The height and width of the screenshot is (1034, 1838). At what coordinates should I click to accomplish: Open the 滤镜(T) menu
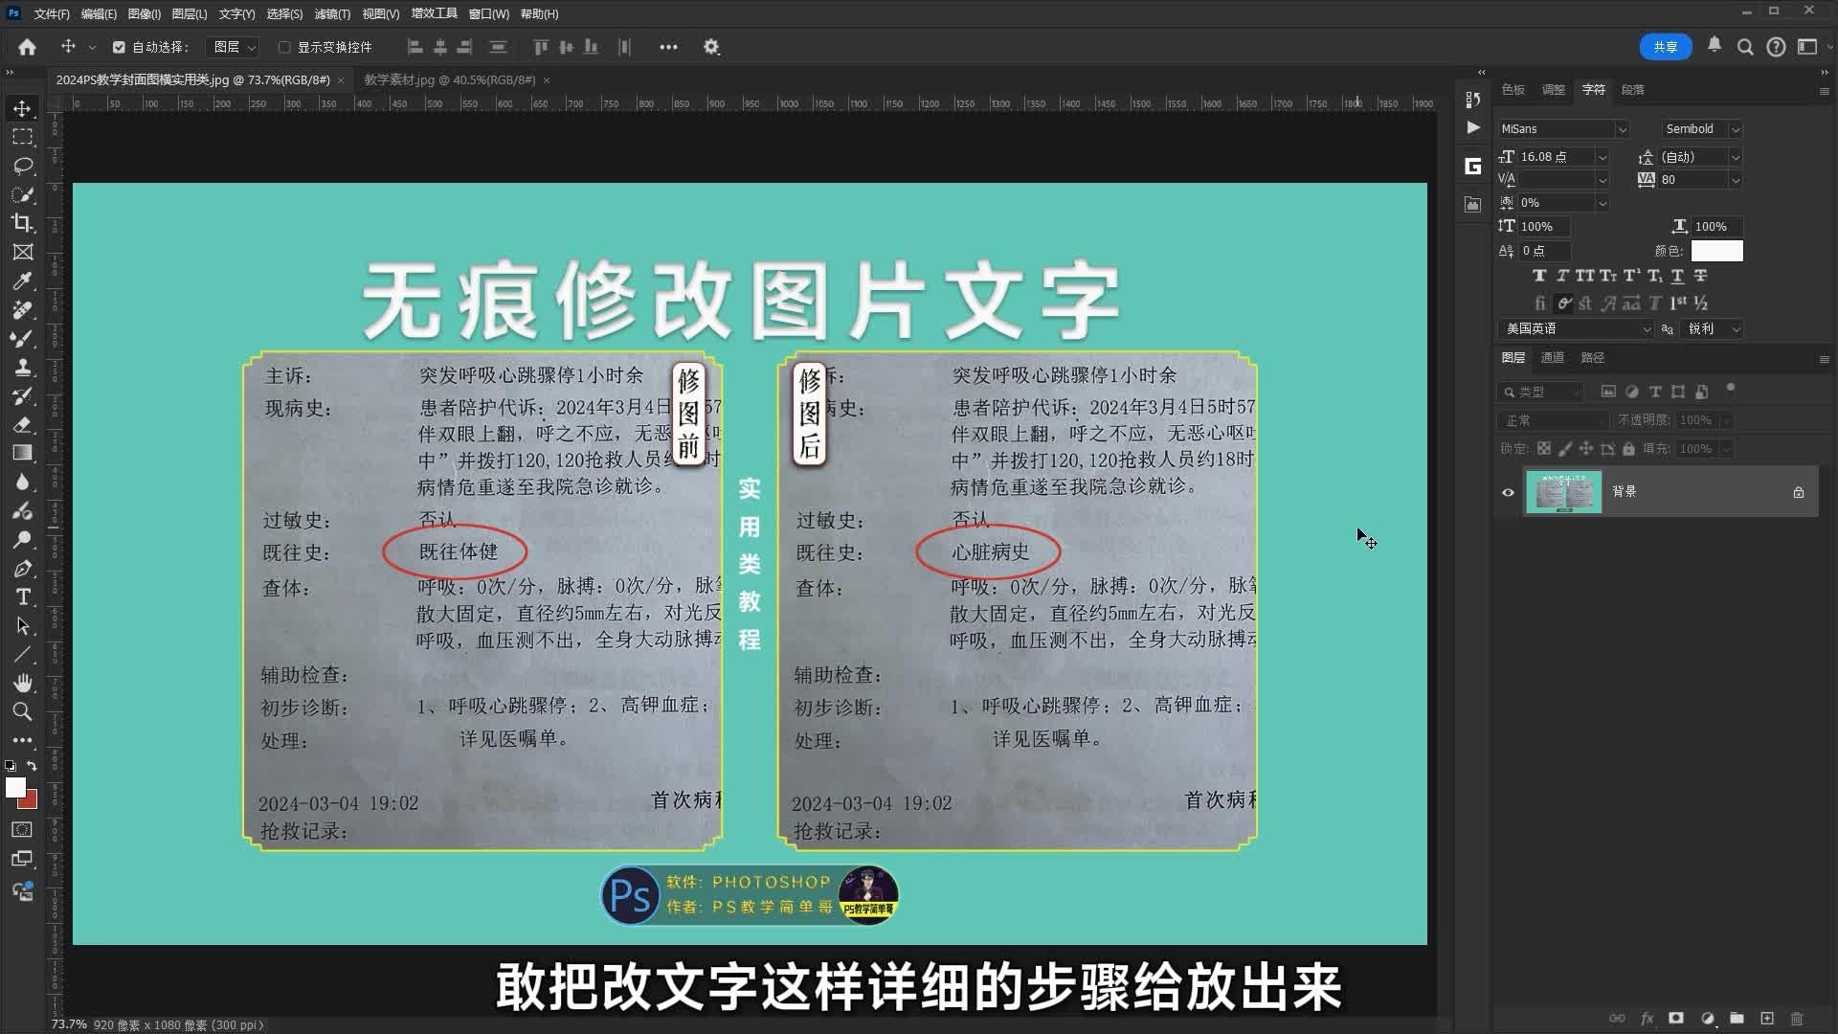[332, 13]
